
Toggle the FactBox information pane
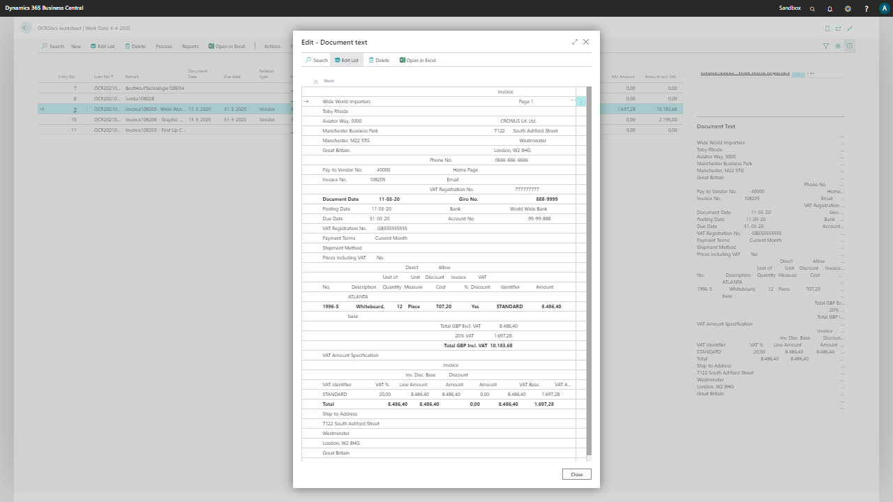[x=850, y=46]
